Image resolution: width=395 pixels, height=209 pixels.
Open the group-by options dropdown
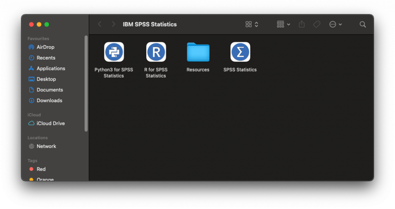284,24
